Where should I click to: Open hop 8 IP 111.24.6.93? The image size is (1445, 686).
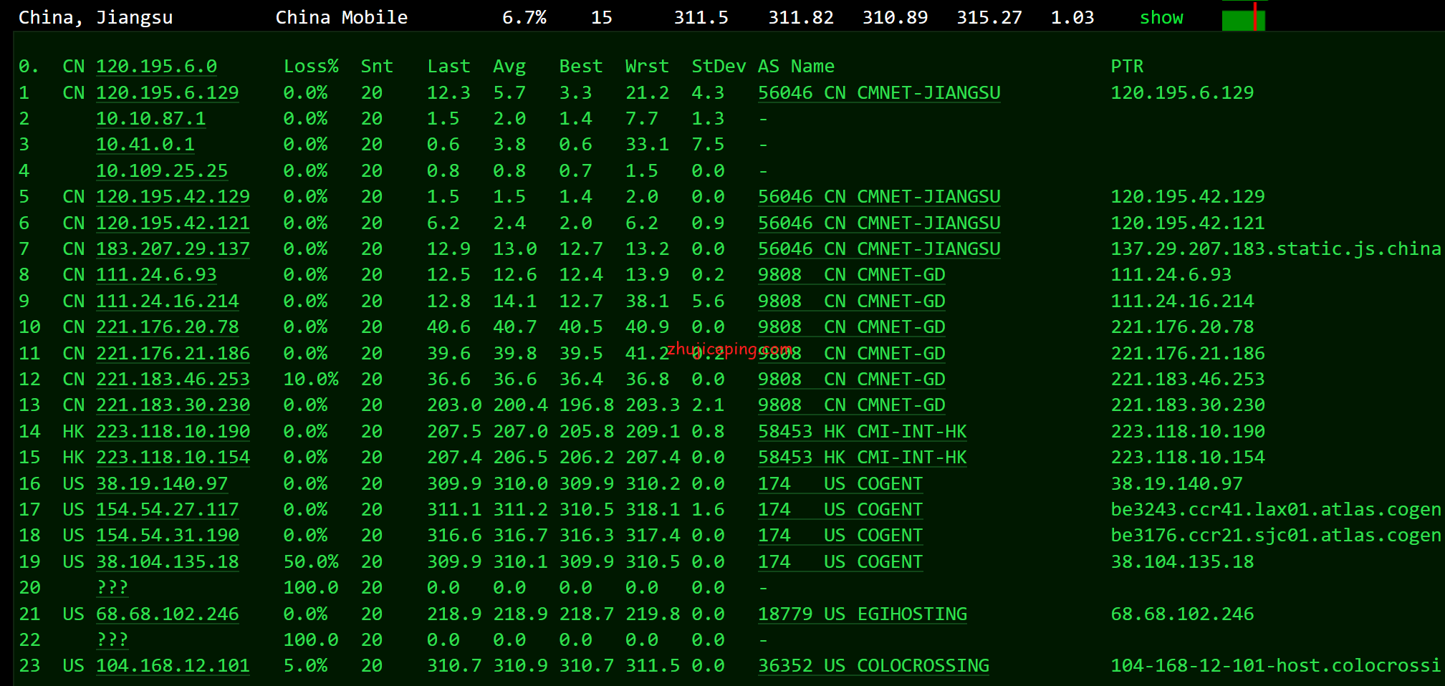click(x=156, y=275)
